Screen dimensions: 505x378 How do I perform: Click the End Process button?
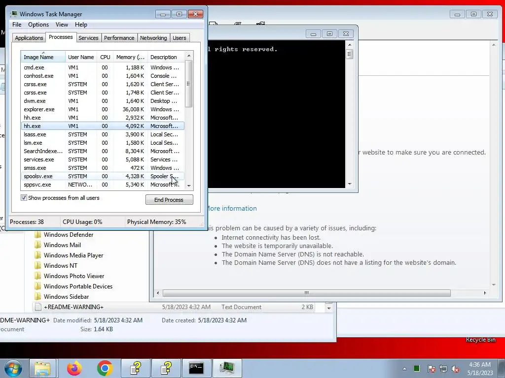point(169,200)
